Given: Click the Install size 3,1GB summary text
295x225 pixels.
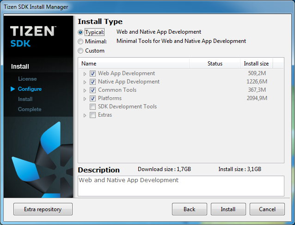Looking at the screenshot, I should pos(240,169).
